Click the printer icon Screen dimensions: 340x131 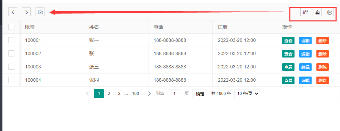[x=329, y=12]
